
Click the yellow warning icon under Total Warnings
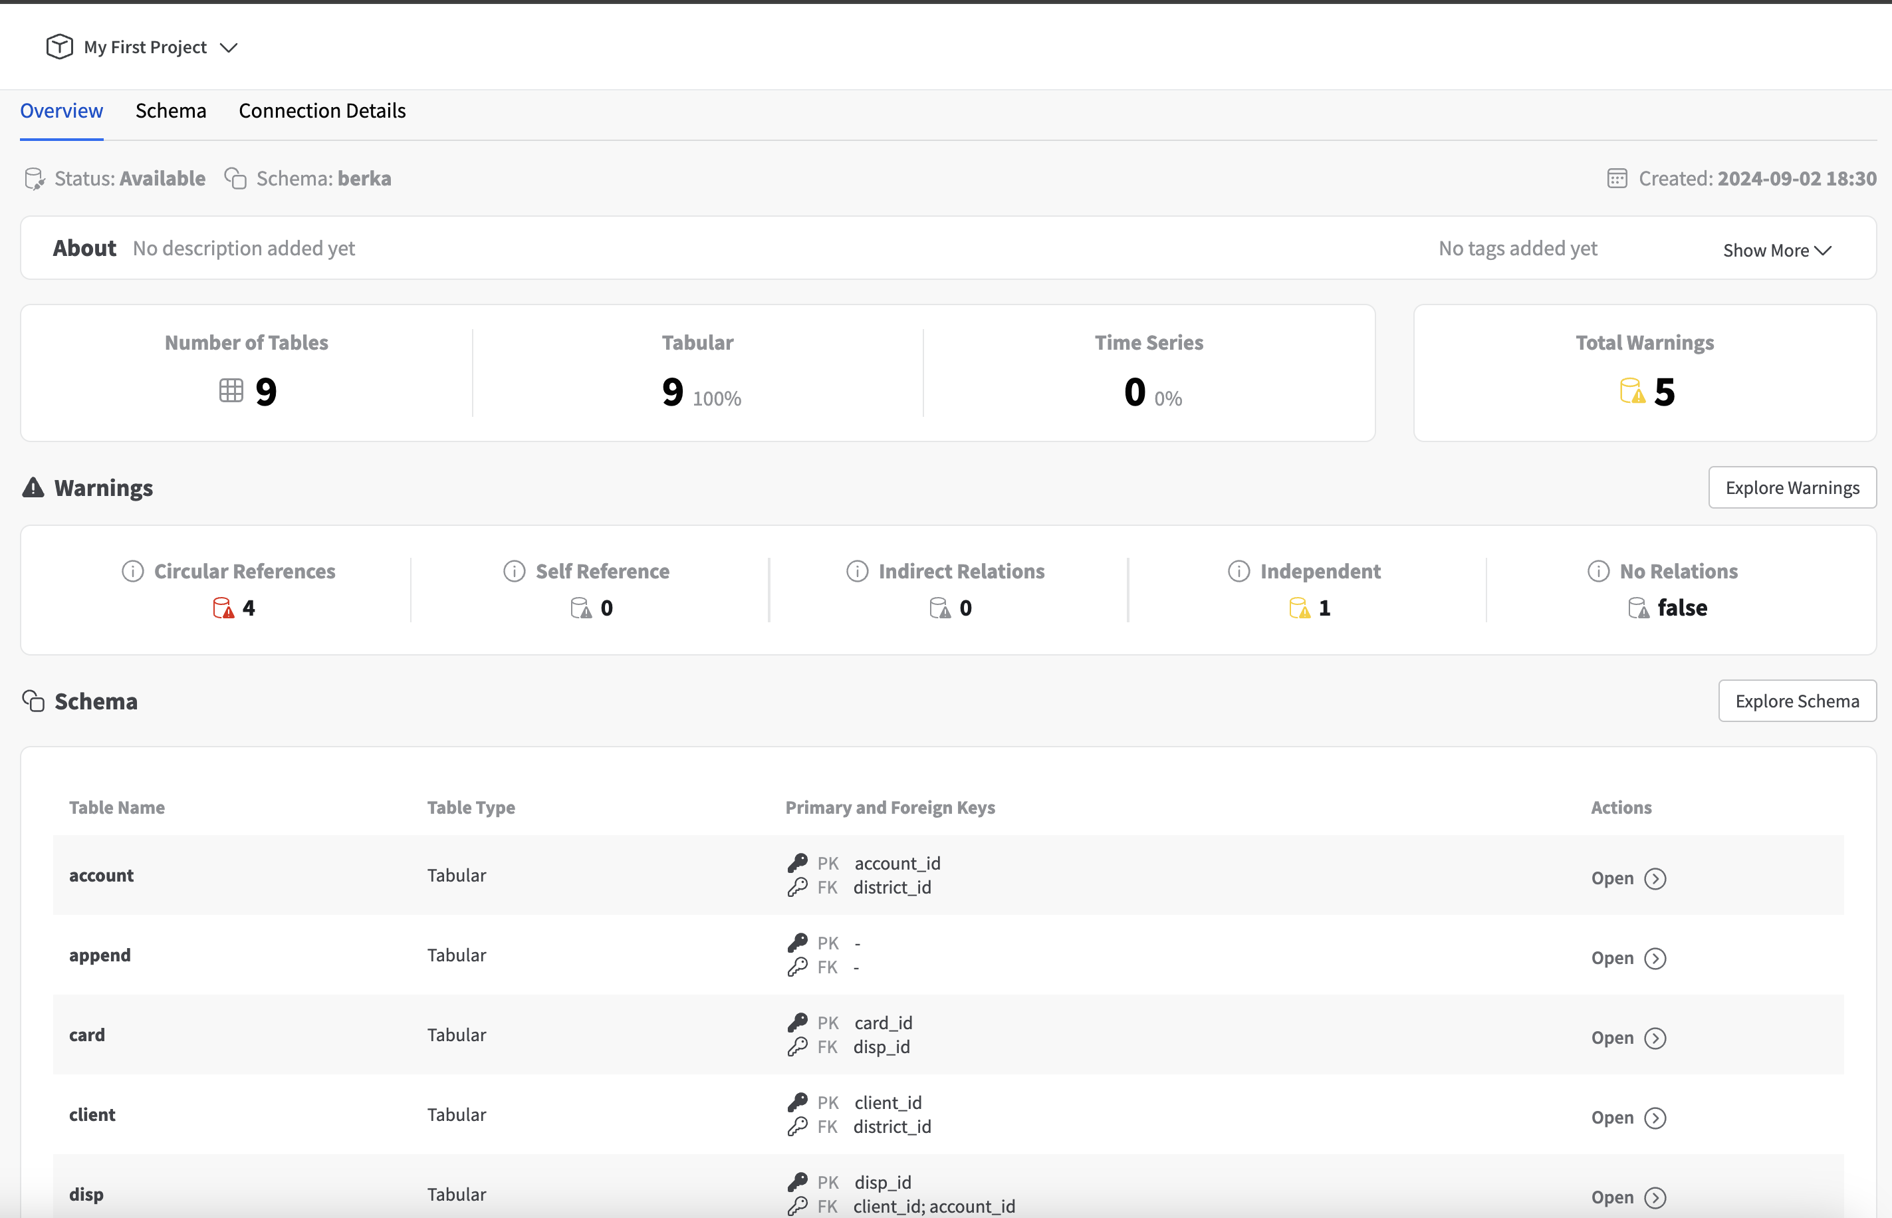(x=1632, y=391)
